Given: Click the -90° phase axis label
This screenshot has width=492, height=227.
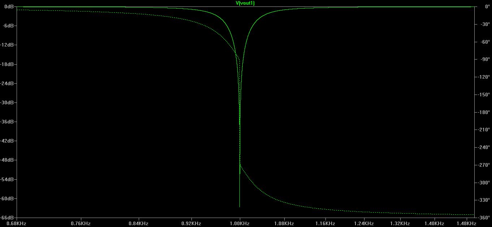Looking at the screenshot, I should pos(485,59).
